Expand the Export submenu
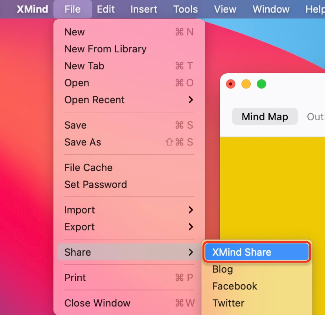This screenshot has height=315, width=325. coord(129,227)
